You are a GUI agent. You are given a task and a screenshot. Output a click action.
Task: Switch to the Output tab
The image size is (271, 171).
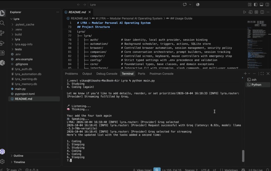(87, 74)
